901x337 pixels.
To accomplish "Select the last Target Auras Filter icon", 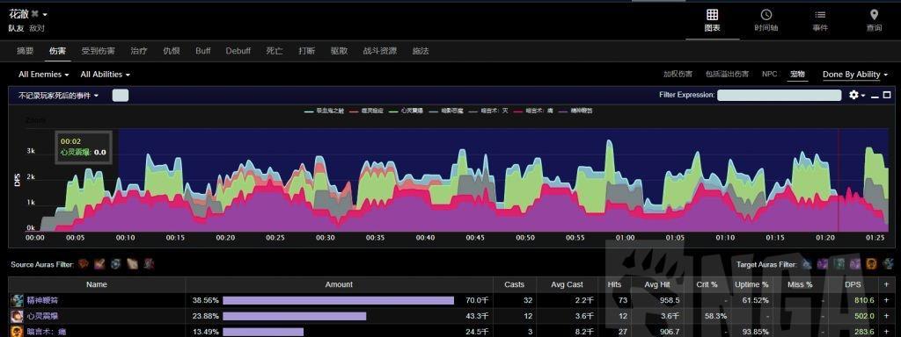I will 888,264.
